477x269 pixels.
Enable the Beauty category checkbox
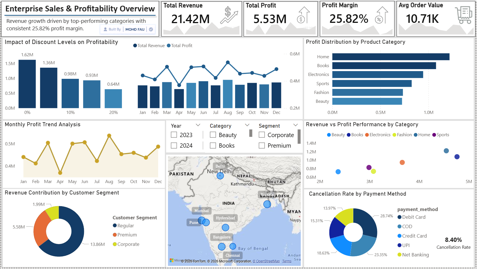pyautogui.click(x=213, y=135)
